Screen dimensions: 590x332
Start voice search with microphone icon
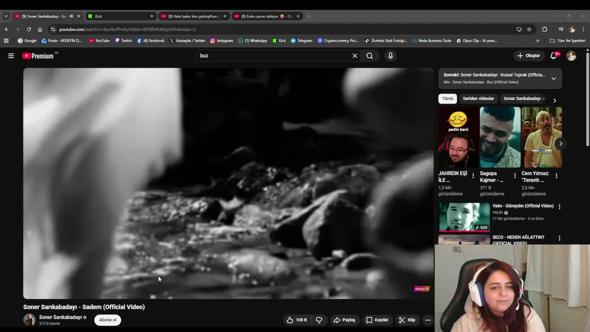point(390,56)
